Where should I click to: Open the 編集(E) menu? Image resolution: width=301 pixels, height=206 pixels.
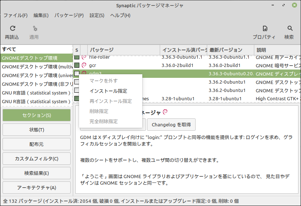pyautogui.click(x=41, y=15)
